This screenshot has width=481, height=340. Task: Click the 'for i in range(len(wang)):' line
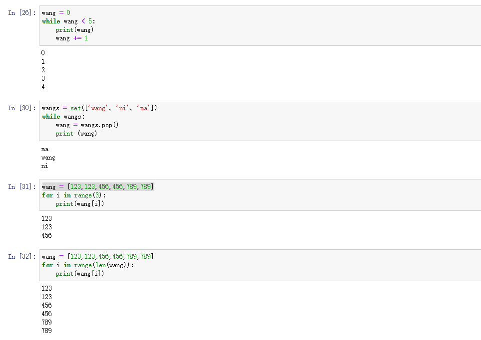tap(88, 265)
